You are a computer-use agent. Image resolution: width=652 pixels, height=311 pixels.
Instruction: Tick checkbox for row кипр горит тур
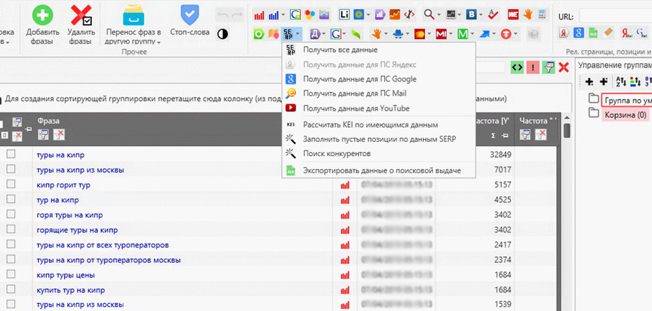[11, 185]
